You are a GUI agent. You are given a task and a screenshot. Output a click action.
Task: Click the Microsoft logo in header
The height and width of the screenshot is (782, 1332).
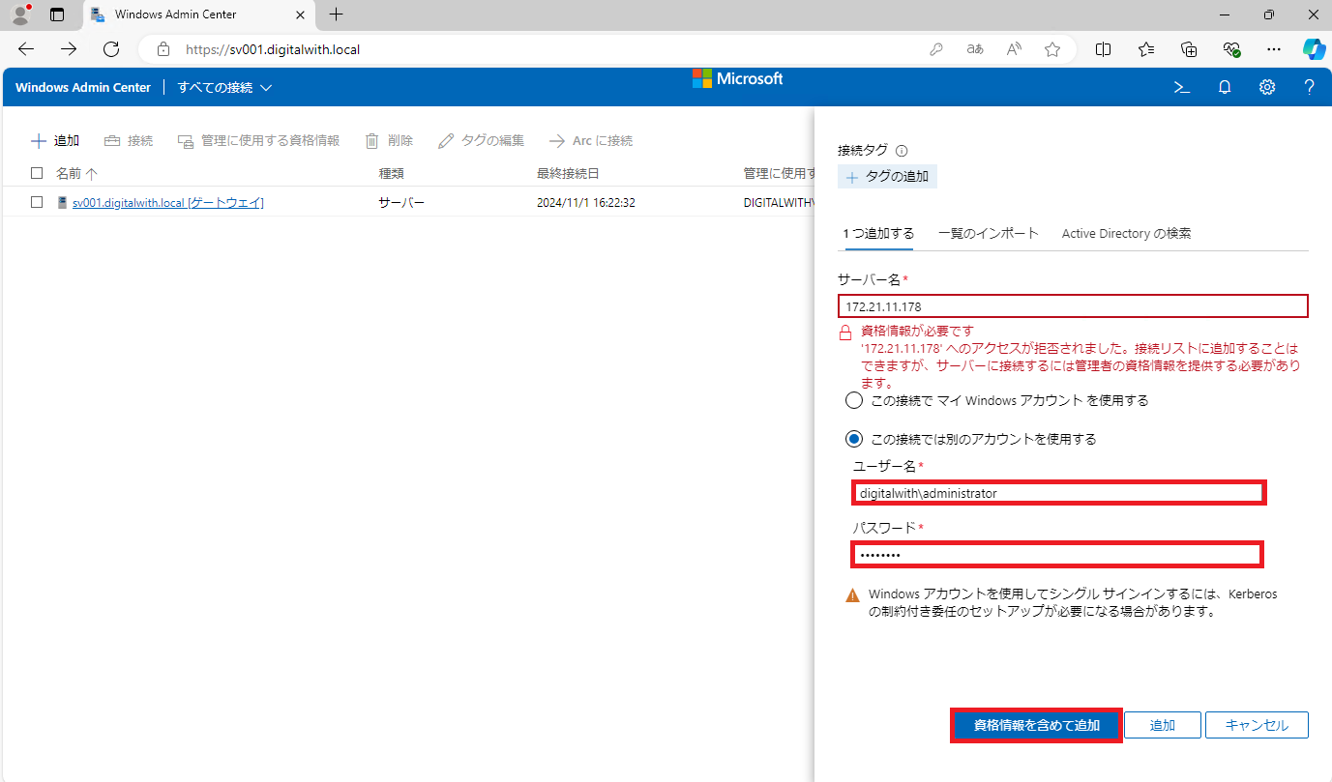(x=737, y=79)
